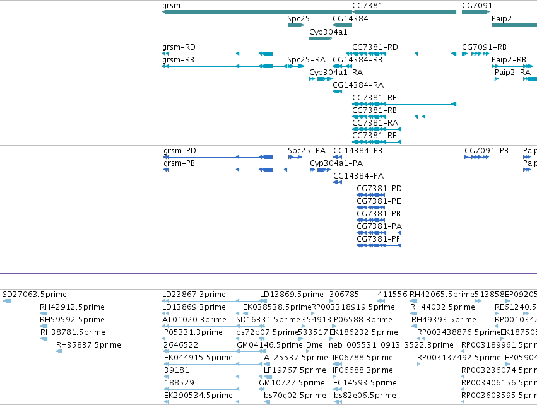Click the bs82e06.5prime EST label
Image resolution: width=537 pixels, height=405 pixels.
point(365,396)
